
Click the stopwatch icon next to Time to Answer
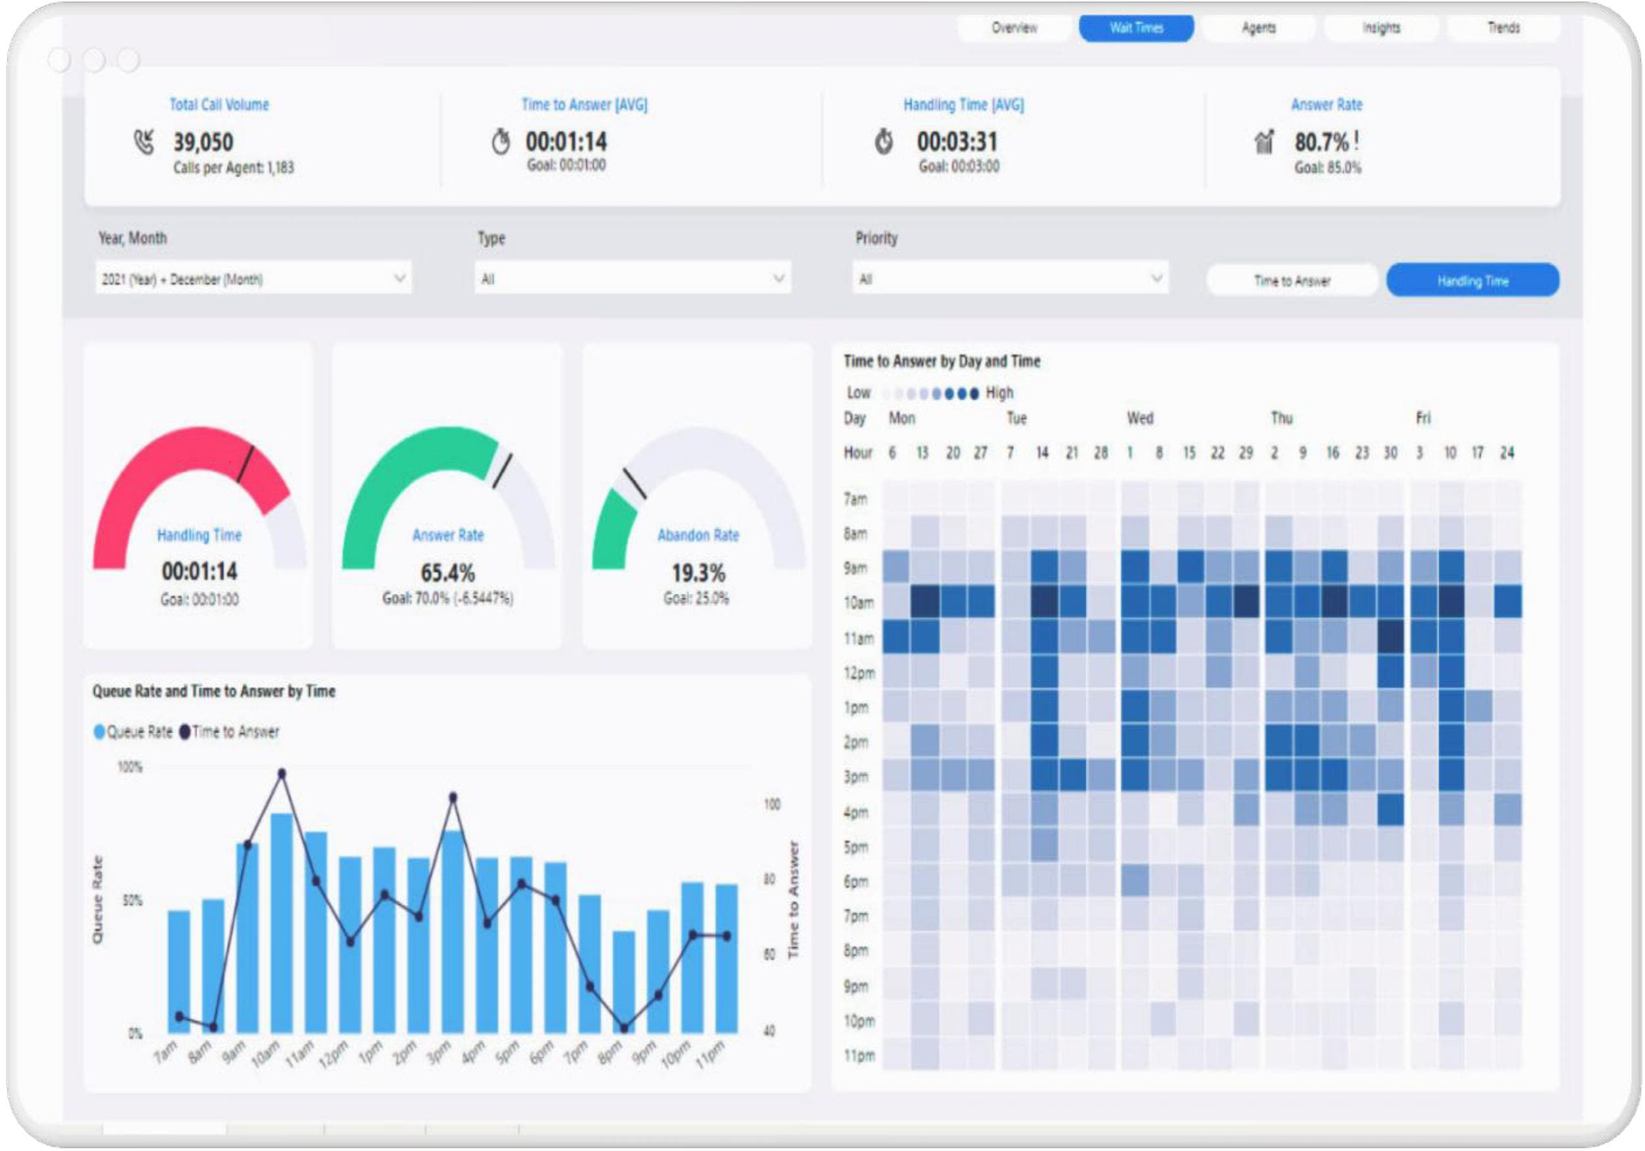pos(501,141)
